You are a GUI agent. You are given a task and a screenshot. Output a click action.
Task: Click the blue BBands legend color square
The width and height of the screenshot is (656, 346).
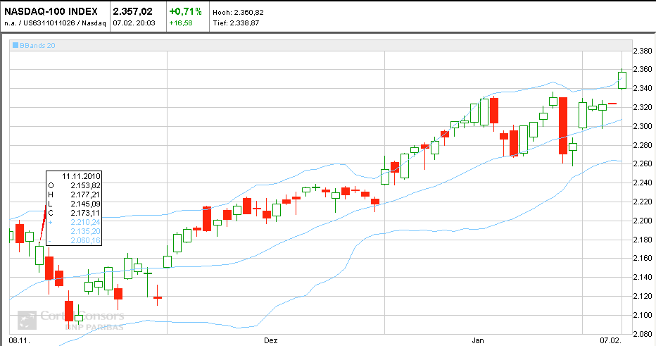coord(15,45)
